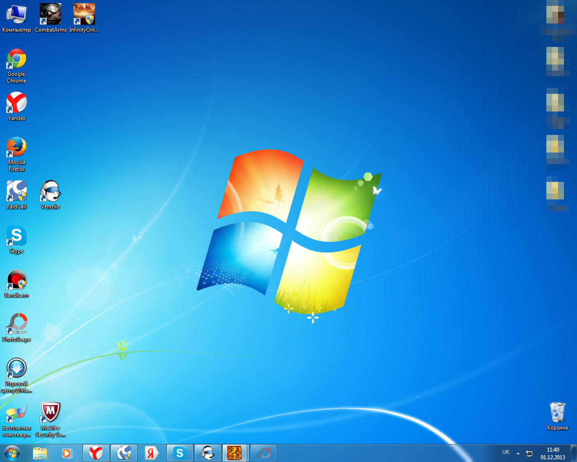The width and height of the screenshot is (577, 462).
Task: Open the Google Chrome desktop shortcut
Action: click(x=17, y=59)
